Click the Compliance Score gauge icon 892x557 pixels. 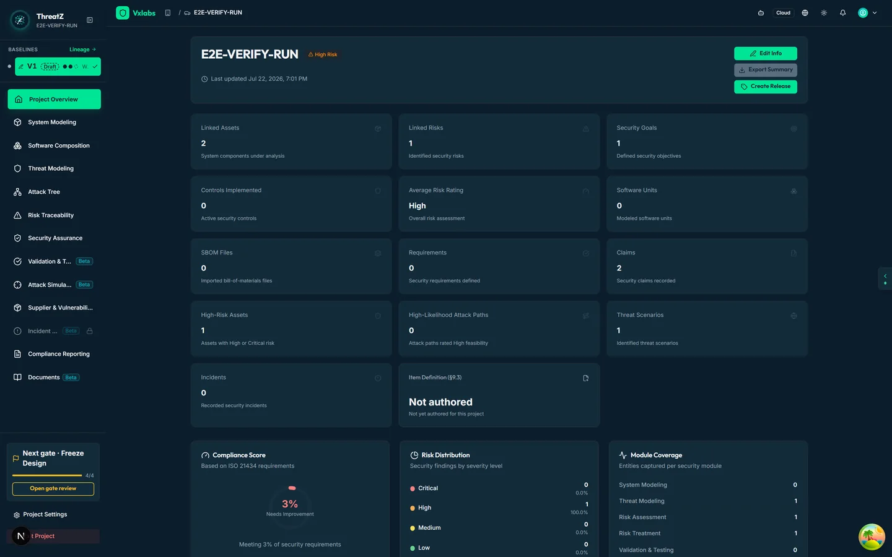[x=205, y=456]
